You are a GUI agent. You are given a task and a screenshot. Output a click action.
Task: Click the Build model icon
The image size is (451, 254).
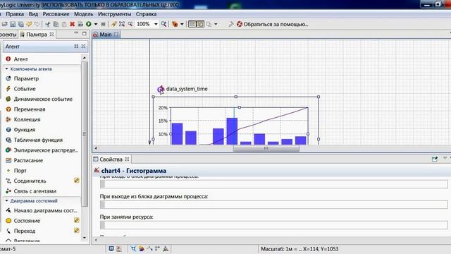coord(80,24)
